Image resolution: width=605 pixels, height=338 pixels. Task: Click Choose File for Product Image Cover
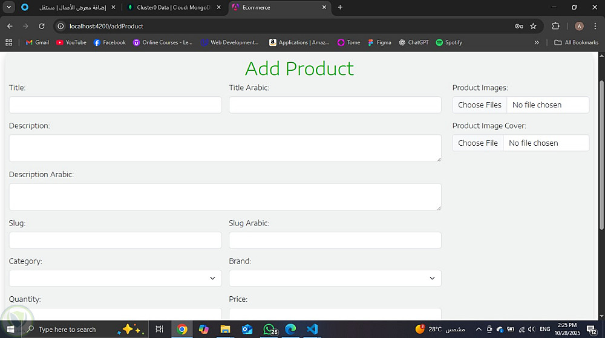[x=478, y=143]
